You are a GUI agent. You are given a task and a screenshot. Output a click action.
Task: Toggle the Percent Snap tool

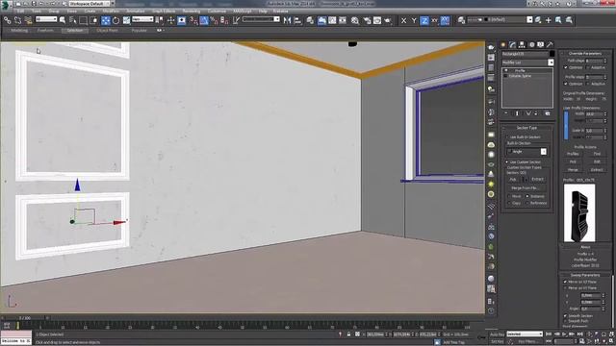[214, 20]
